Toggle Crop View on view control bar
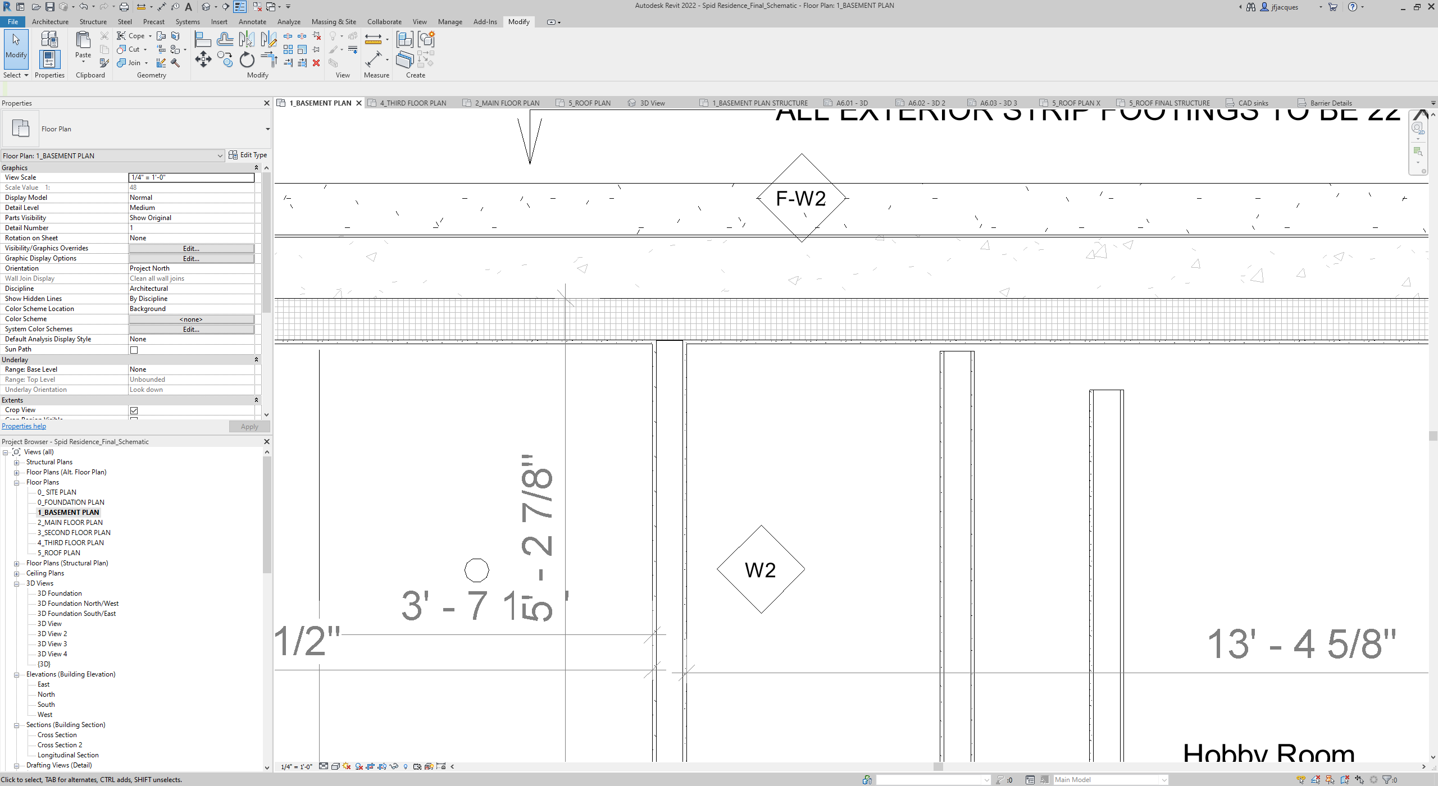Viewport: 1438px width, 786px height. 370,766
